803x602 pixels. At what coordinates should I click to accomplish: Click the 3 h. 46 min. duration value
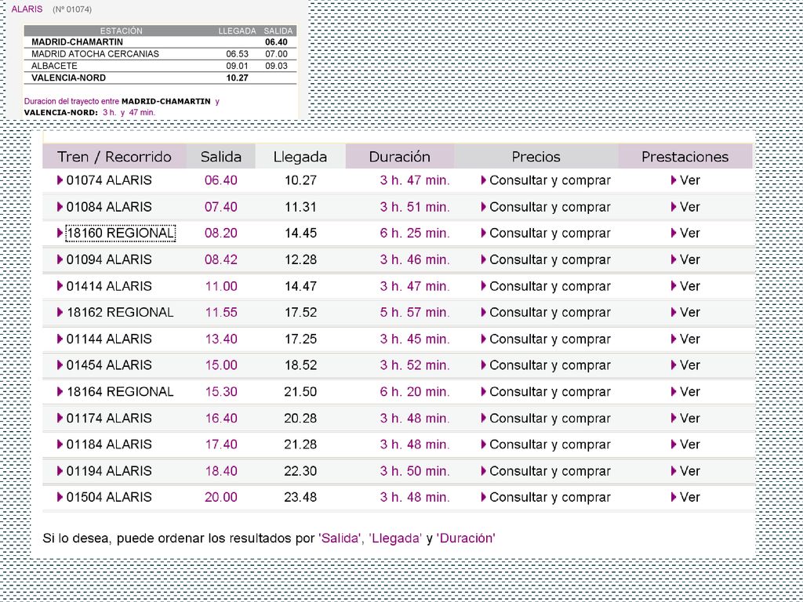[x=415, y=259]
